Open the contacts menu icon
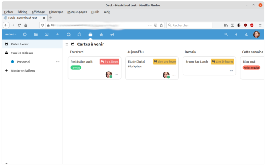 247,34
